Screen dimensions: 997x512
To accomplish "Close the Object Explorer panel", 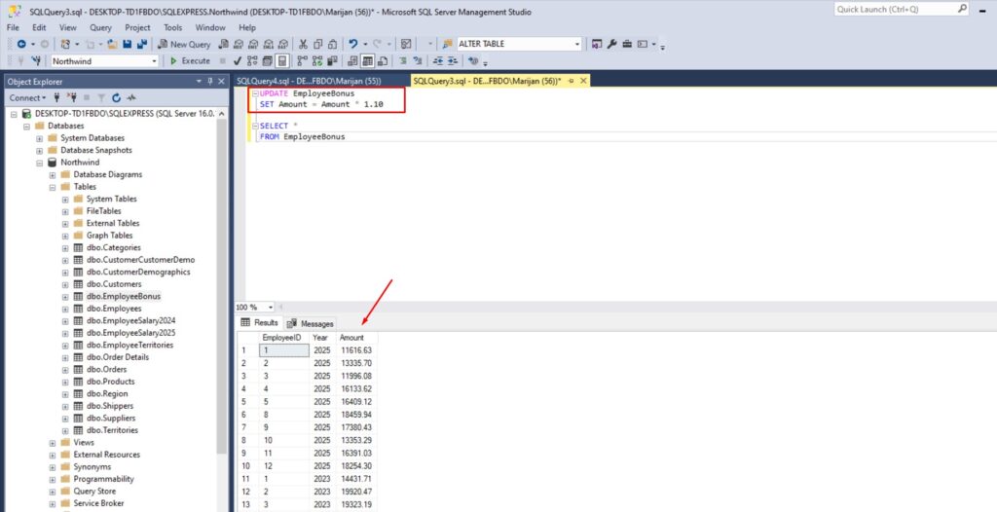I will coord(221,82).
